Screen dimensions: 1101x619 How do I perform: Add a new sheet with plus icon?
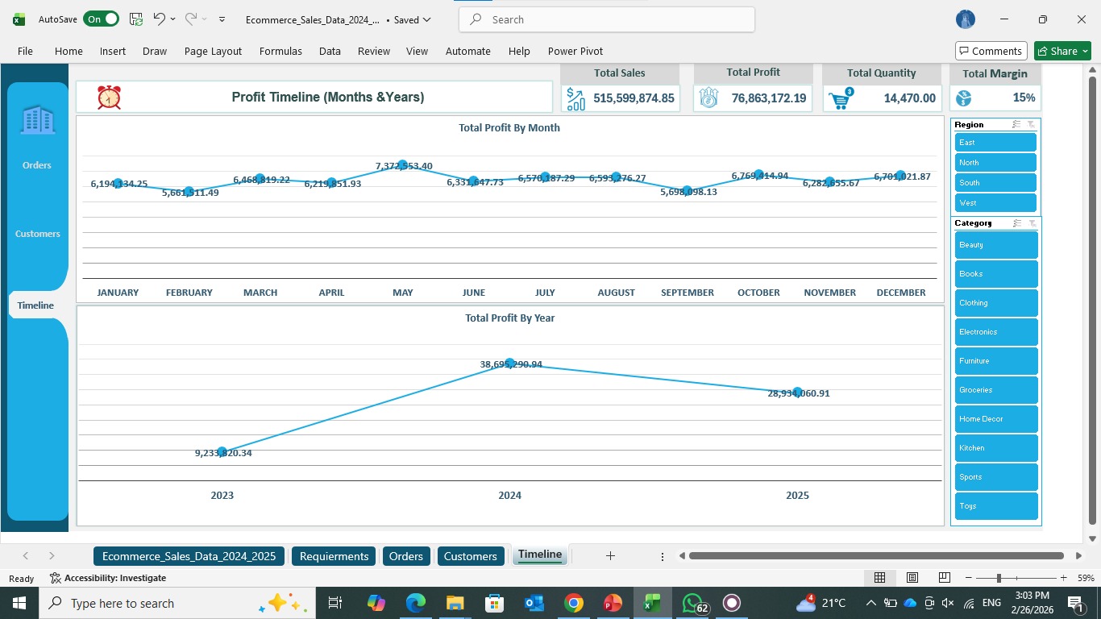click(610, 555)
